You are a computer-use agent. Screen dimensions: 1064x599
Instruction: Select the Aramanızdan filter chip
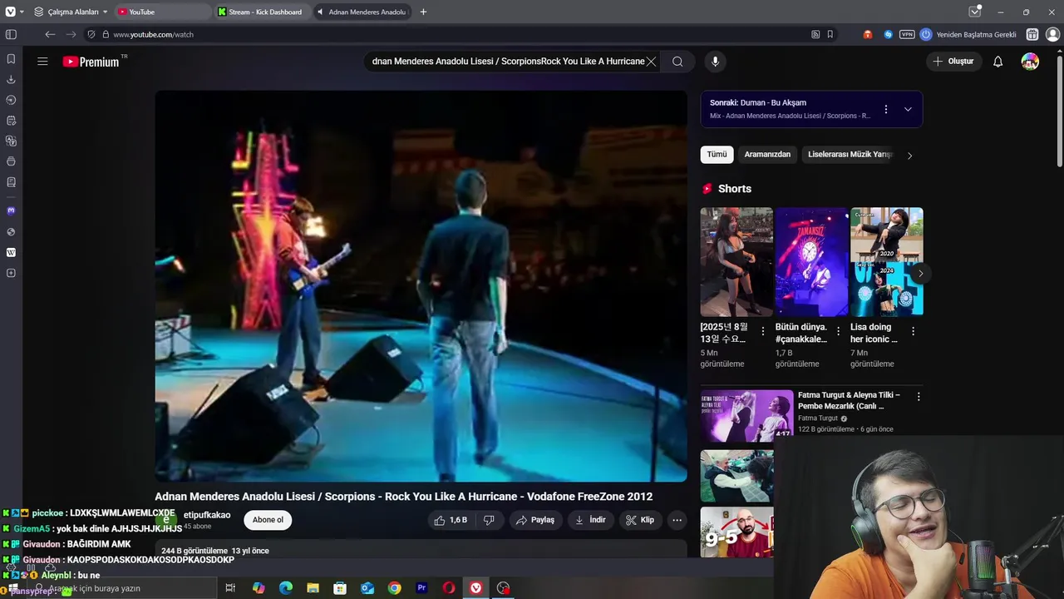[767, 155]
